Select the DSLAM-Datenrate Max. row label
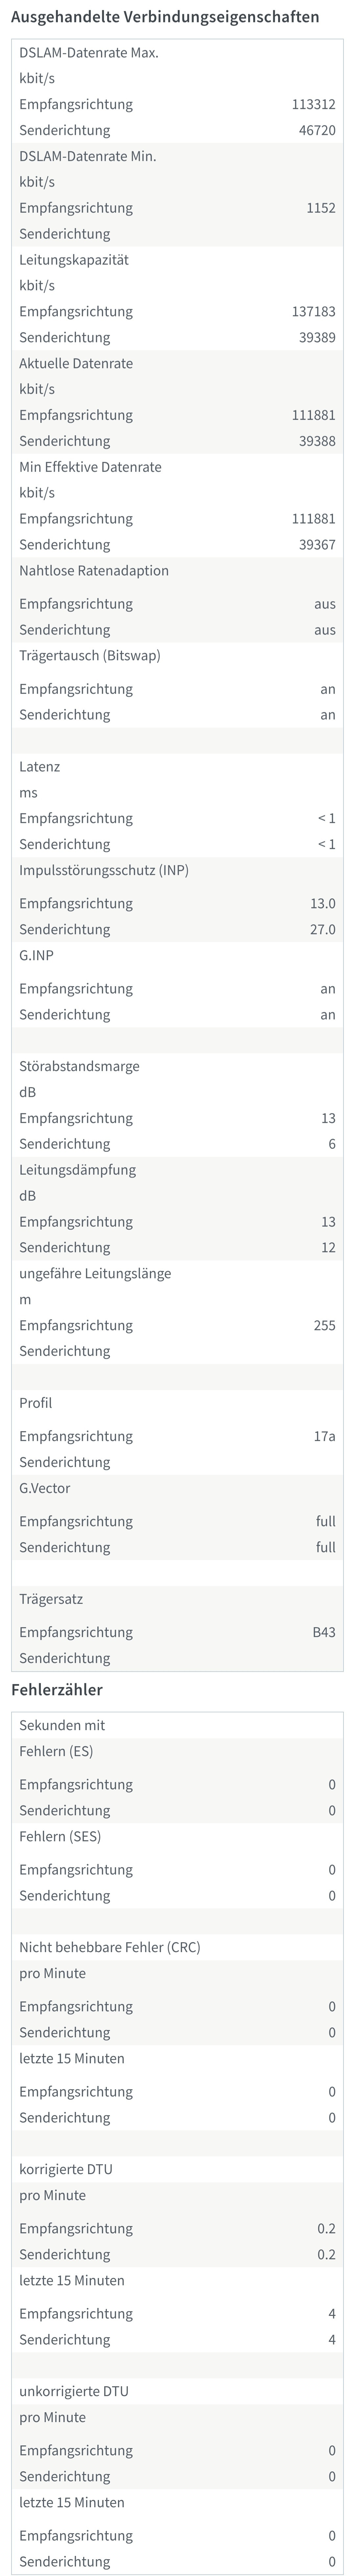Viewport: 355px width, 2576px height. coord(89,52)
